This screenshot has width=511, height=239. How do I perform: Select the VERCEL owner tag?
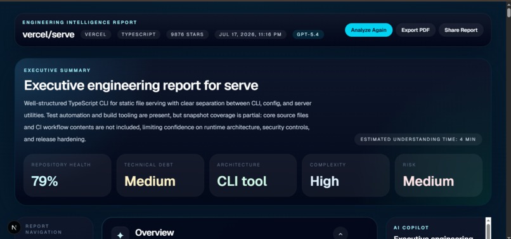[96, 35]
